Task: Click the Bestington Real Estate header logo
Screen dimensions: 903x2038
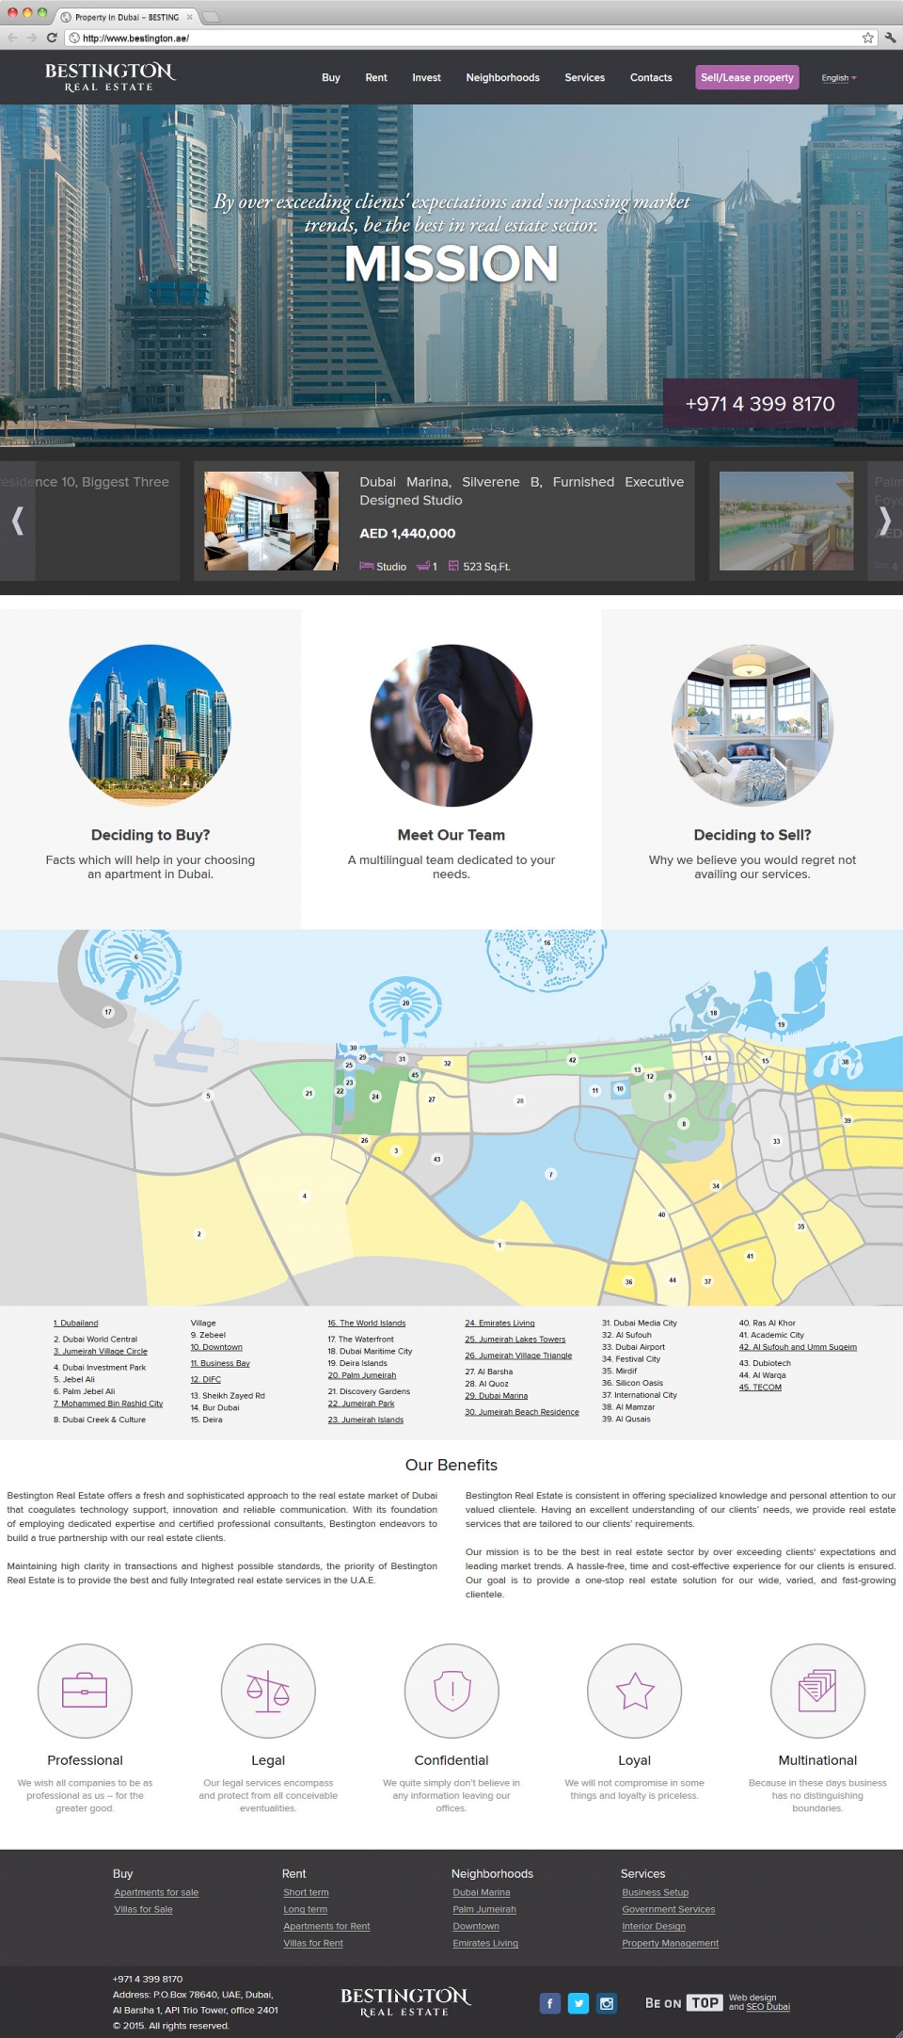Action: tap(110, 77)
